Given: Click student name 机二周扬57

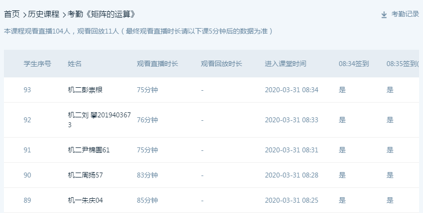Looking at the screenshot, I should click(85, 175).
